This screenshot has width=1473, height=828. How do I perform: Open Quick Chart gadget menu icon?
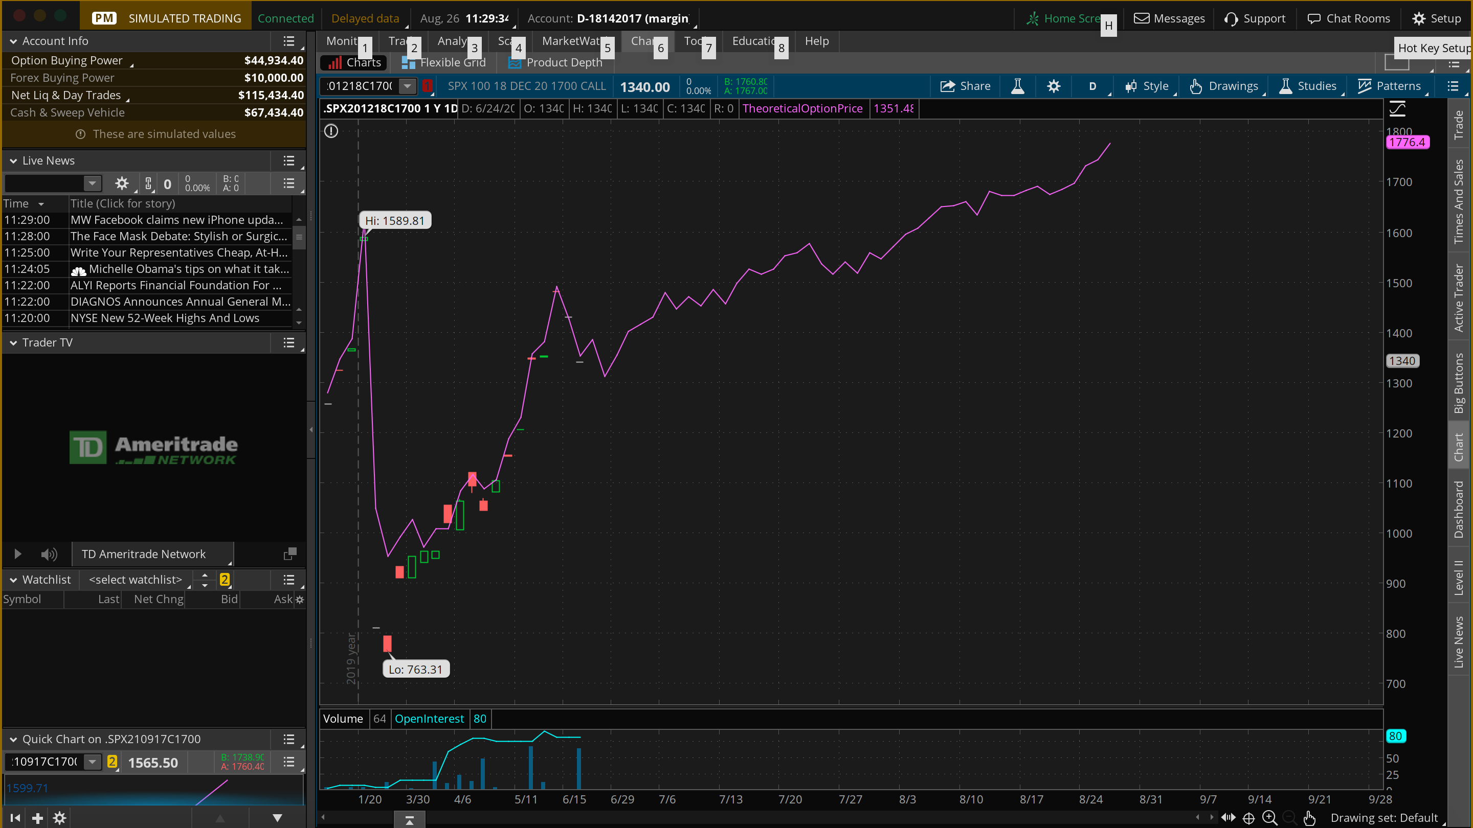point(289,740)
